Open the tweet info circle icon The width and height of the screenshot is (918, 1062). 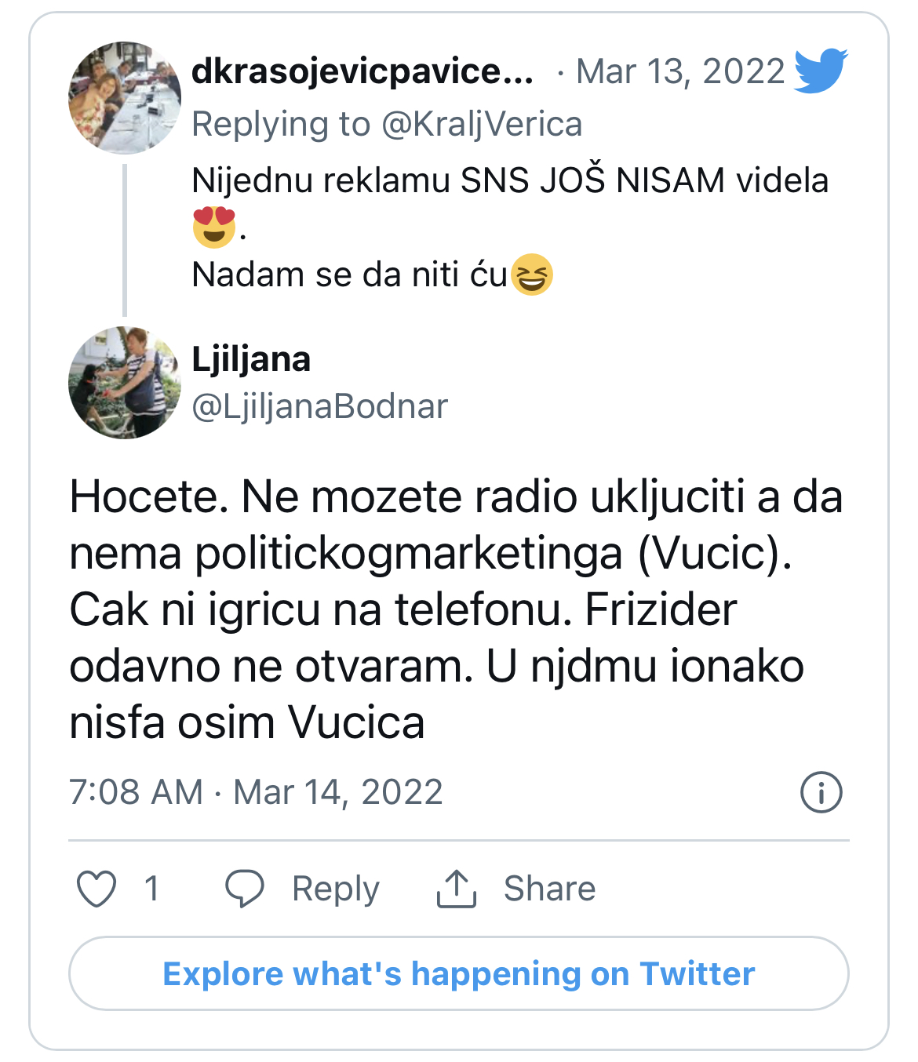pos(821,791)
